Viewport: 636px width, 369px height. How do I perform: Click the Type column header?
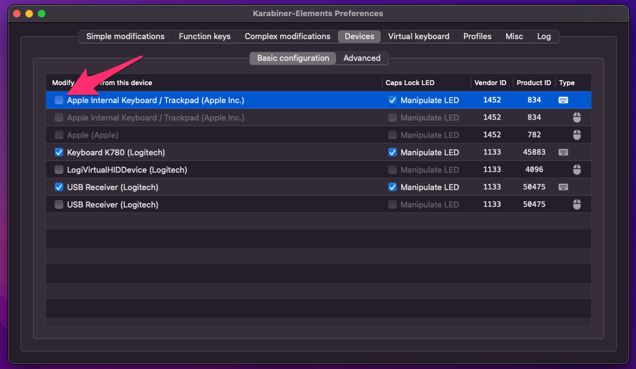(566, 83)
